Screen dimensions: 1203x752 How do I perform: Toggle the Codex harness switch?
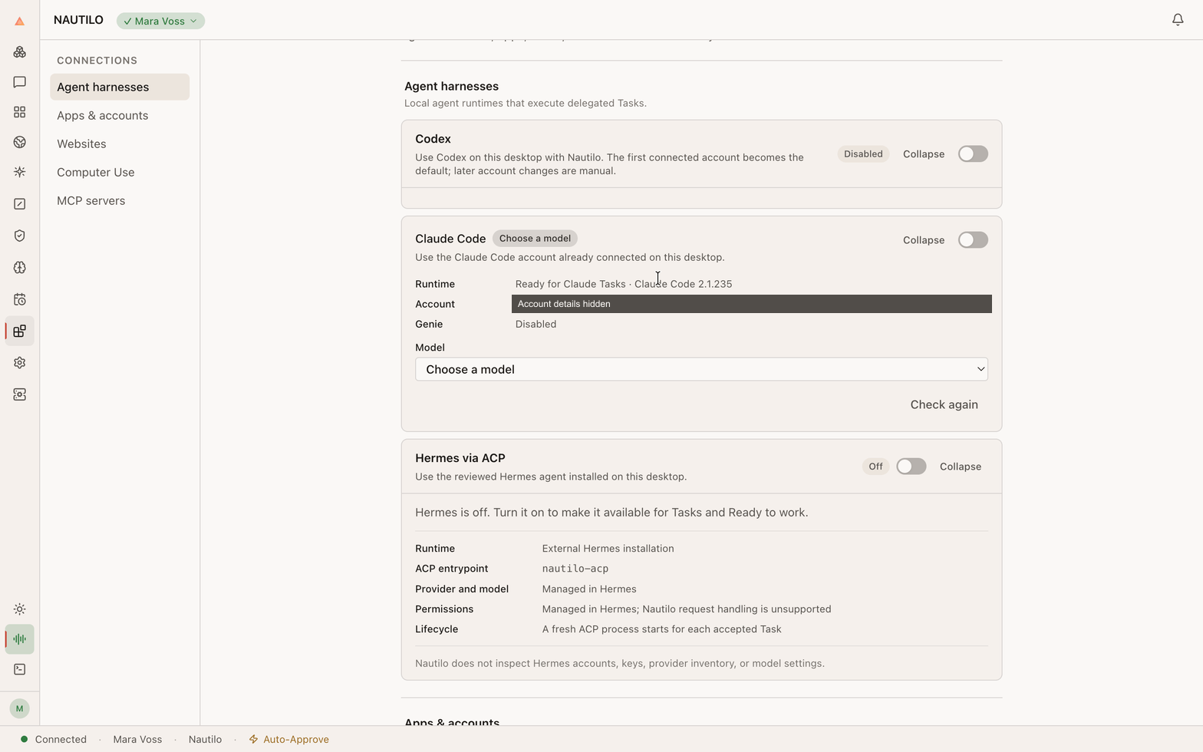click(x=973, y=154)
